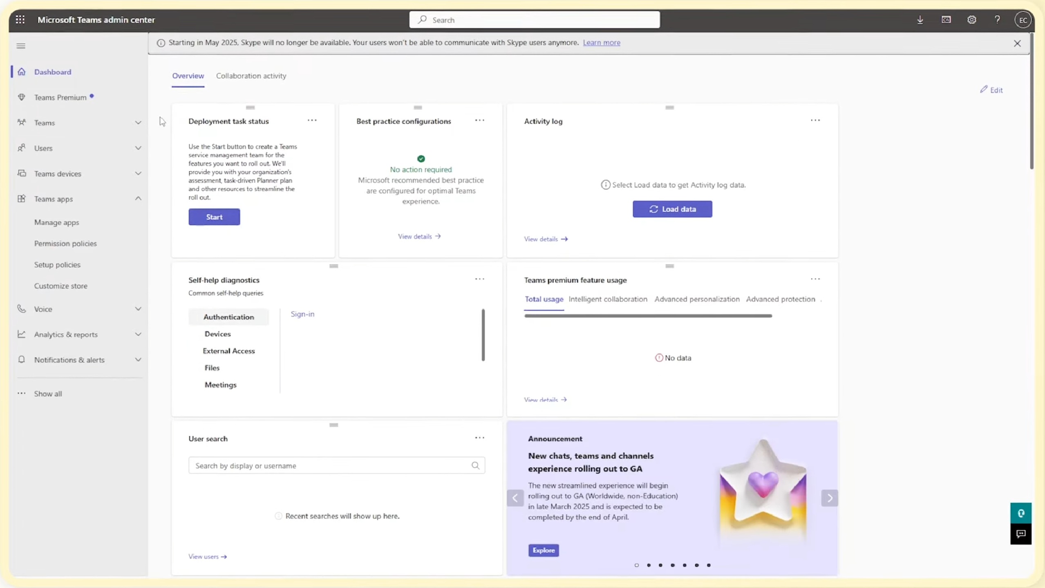Open the app launcher waffle icon

pos(20,20)
